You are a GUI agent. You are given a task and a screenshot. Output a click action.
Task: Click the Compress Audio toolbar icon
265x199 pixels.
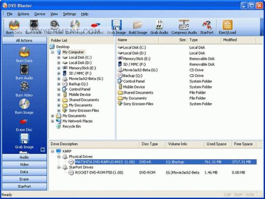[184, 25]
